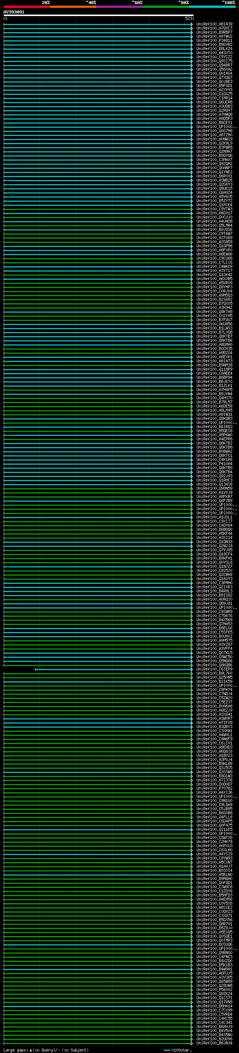Click arrowhead at end of UniRef100_C6TEP9 bar

(x=192, y=669)
